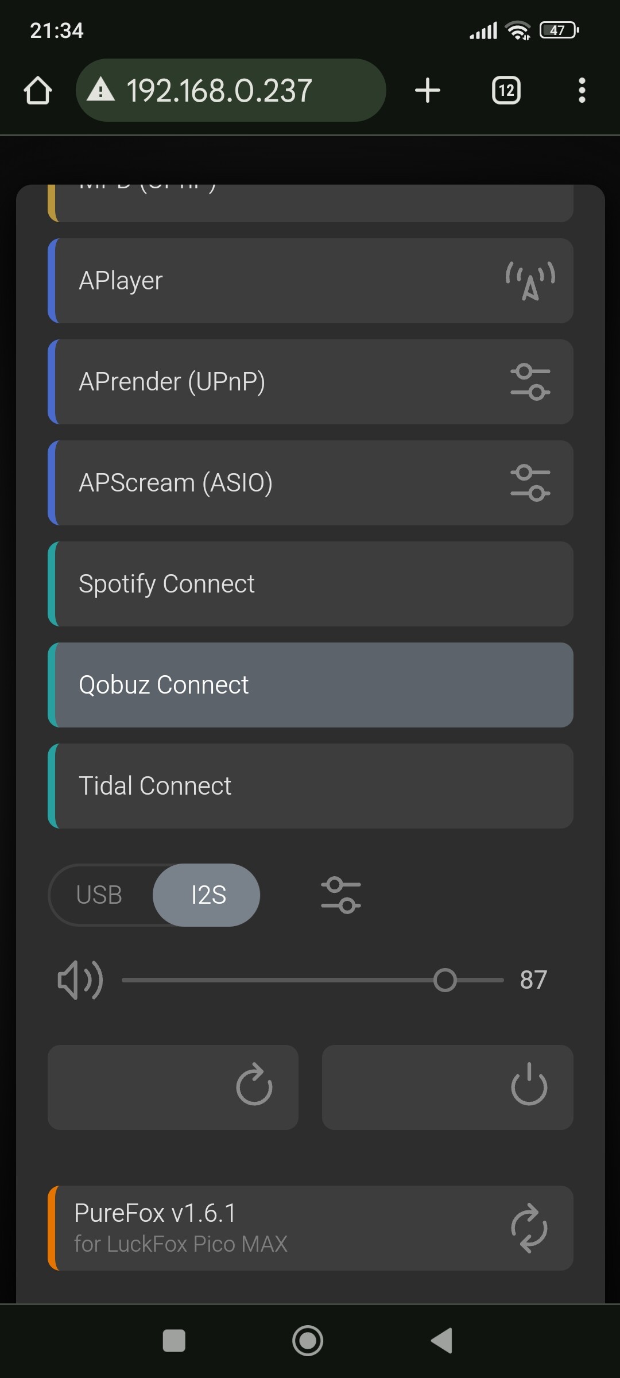Click the PureFox update sync icon

[529, 1228]
